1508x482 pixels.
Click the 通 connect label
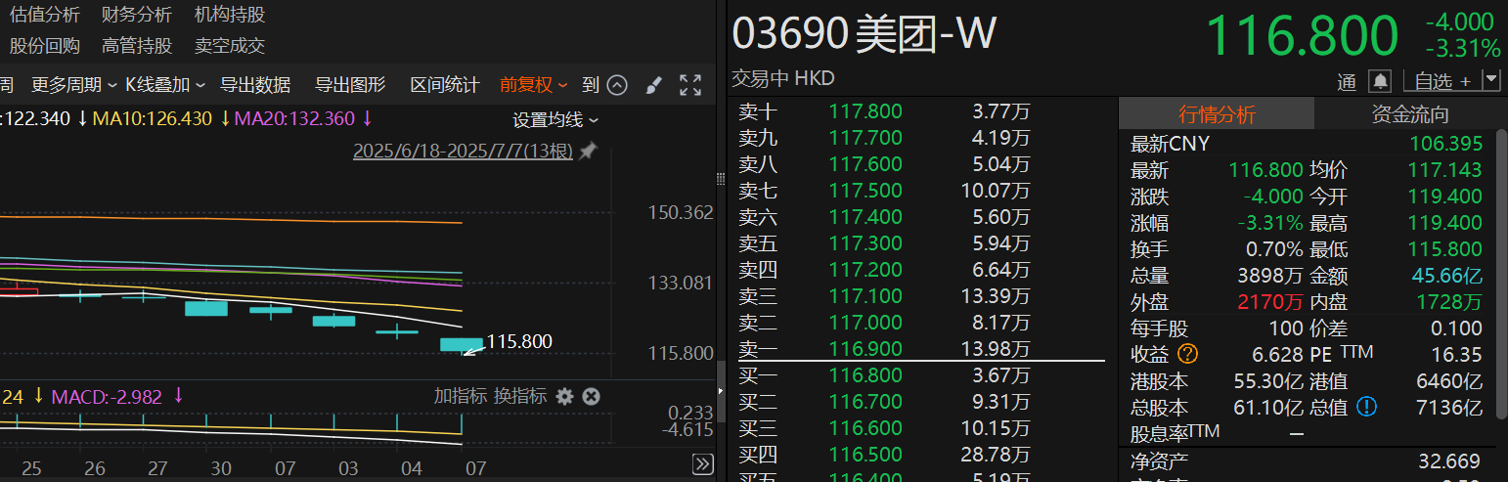coord(1348,82)
